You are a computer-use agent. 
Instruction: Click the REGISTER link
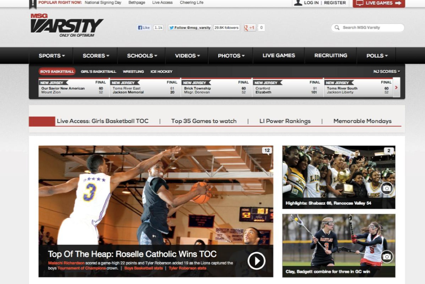point(334,3)
